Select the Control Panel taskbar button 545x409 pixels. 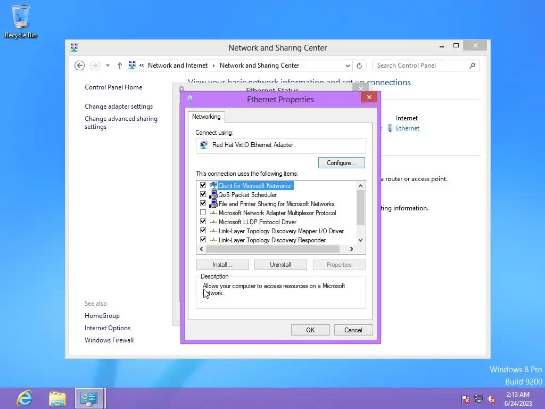[x=89, y=398]
